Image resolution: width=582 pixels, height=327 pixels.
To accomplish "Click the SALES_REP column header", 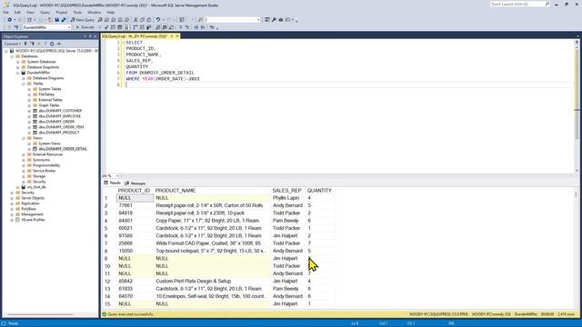I will [286, 191].
